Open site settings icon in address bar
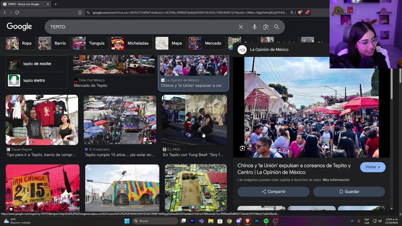The width and height of the screenshot is (402, 226). (x=88, y=13)
